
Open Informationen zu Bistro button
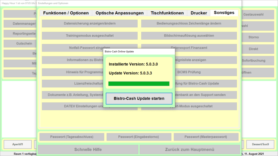pyautogui.click(x=72, y=60)
